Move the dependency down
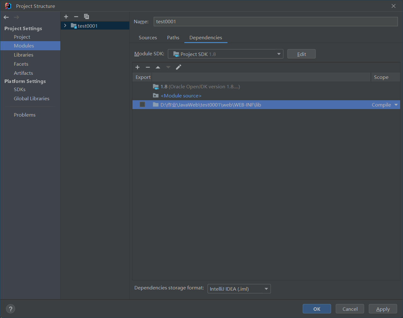 tap(168, 67)
